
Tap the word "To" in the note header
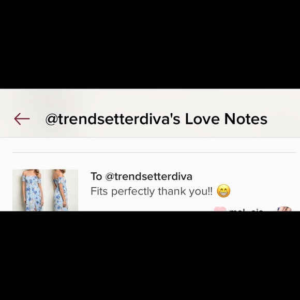pos(96,176)
